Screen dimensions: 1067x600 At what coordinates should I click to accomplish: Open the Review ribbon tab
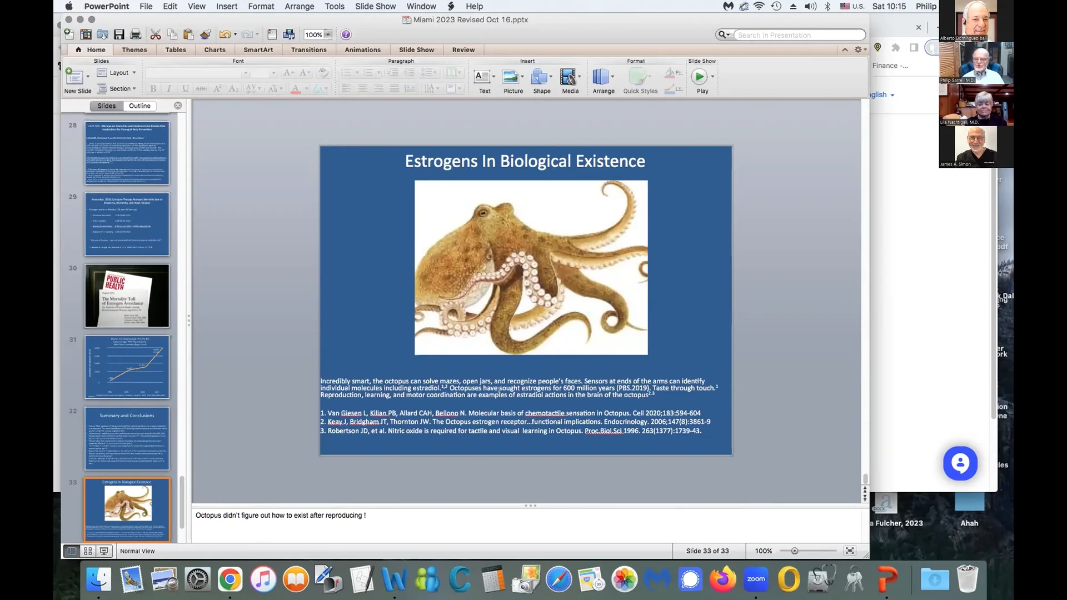(463, 49)
